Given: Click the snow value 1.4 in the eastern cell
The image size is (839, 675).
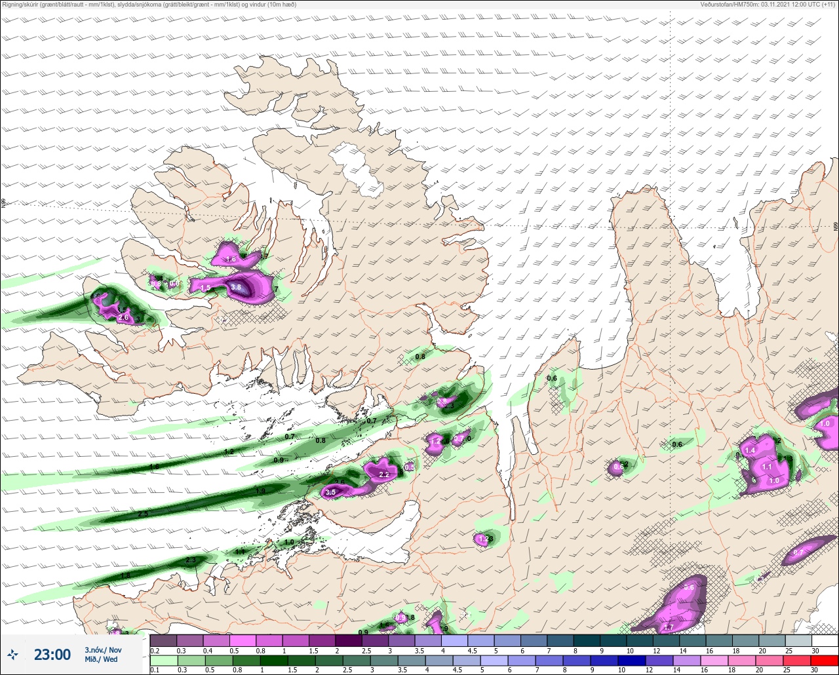Looking at the screenshot, I should click(751, 451).
